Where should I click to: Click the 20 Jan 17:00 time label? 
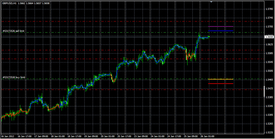124,136
